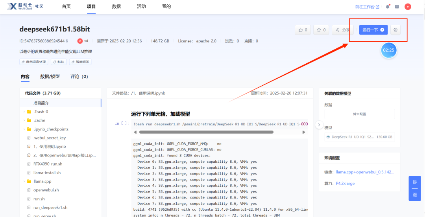425x217 pixels.
Task: Click the 暂未配置 data placeholder
Action: (359, 114)
